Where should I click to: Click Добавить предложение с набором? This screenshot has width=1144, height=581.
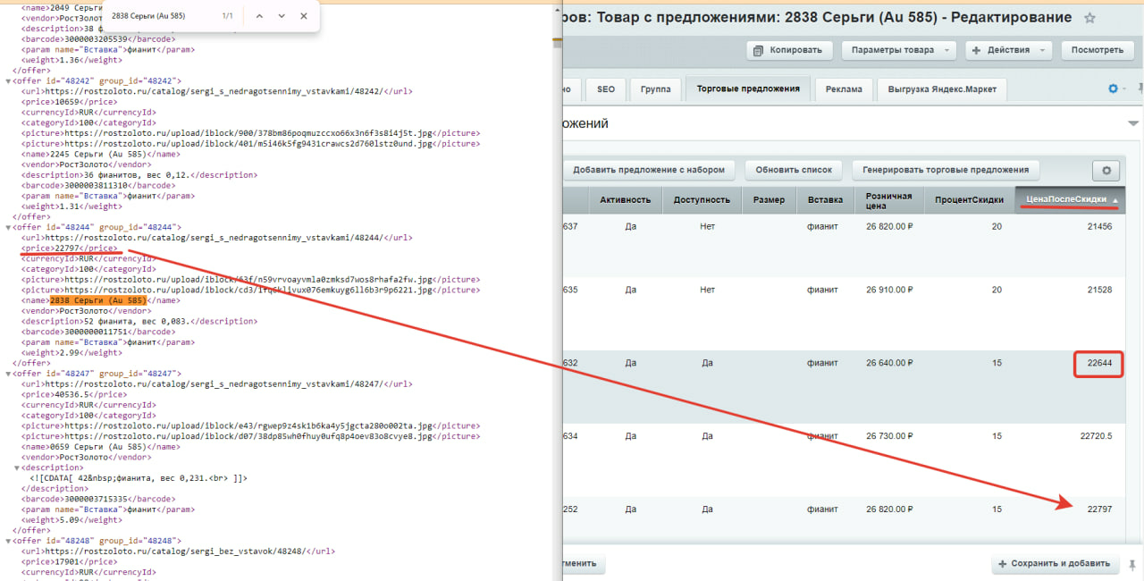pyautogui.click(x=649, y=170)
